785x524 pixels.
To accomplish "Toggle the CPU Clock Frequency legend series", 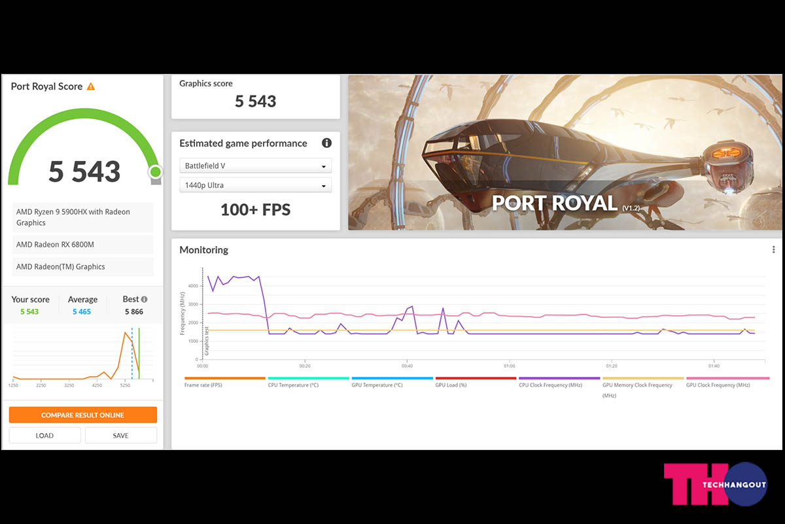I will pos(559,382).
